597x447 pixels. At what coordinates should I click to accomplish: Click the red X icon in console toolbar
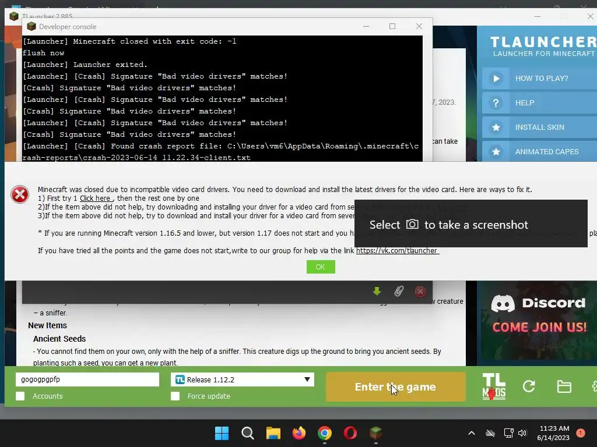(420, 292)
